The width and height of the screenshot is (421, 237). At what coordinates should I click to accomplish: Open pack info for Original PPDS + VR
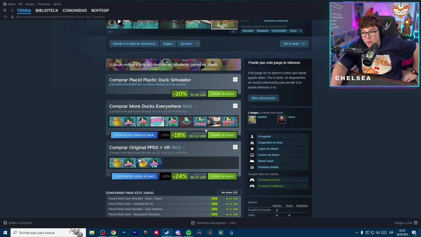pyautogui.click(x=135, y=176)
